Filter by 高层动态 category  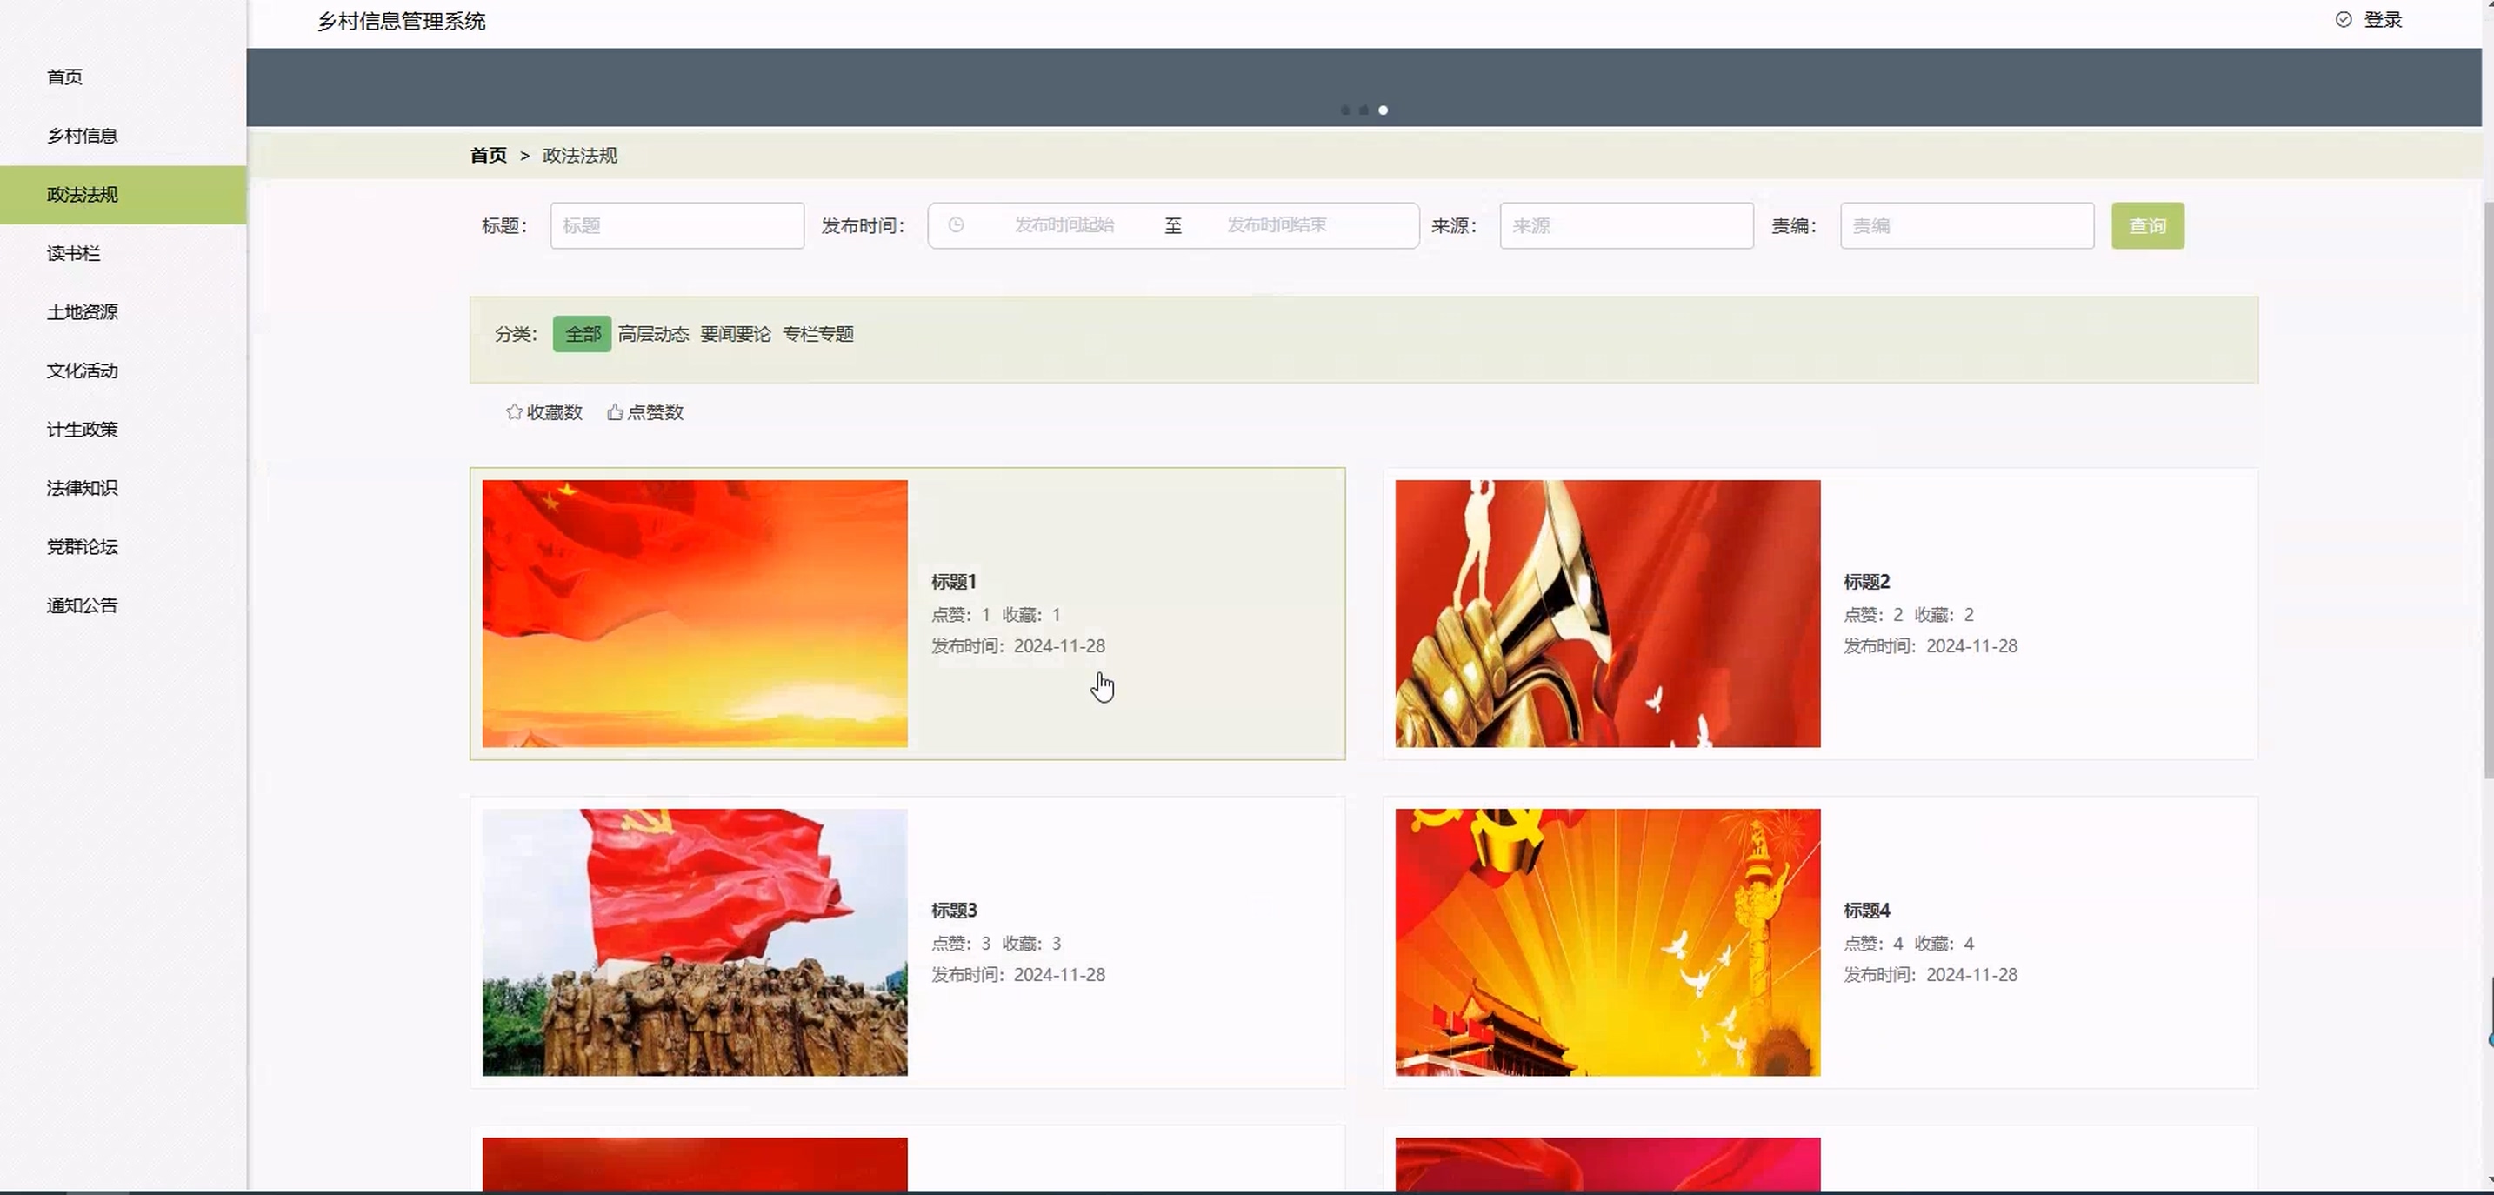click(x=654, y=334)
